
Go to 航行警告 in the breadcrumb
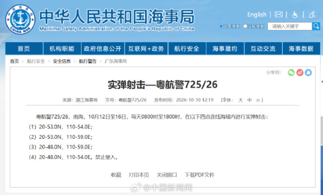[x=87, y=61]
